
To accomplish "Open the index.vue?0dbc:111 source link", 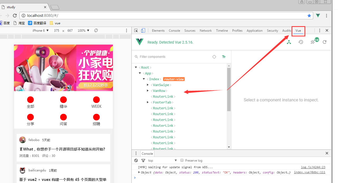I will pyautogui.click(x=310, y=172).
